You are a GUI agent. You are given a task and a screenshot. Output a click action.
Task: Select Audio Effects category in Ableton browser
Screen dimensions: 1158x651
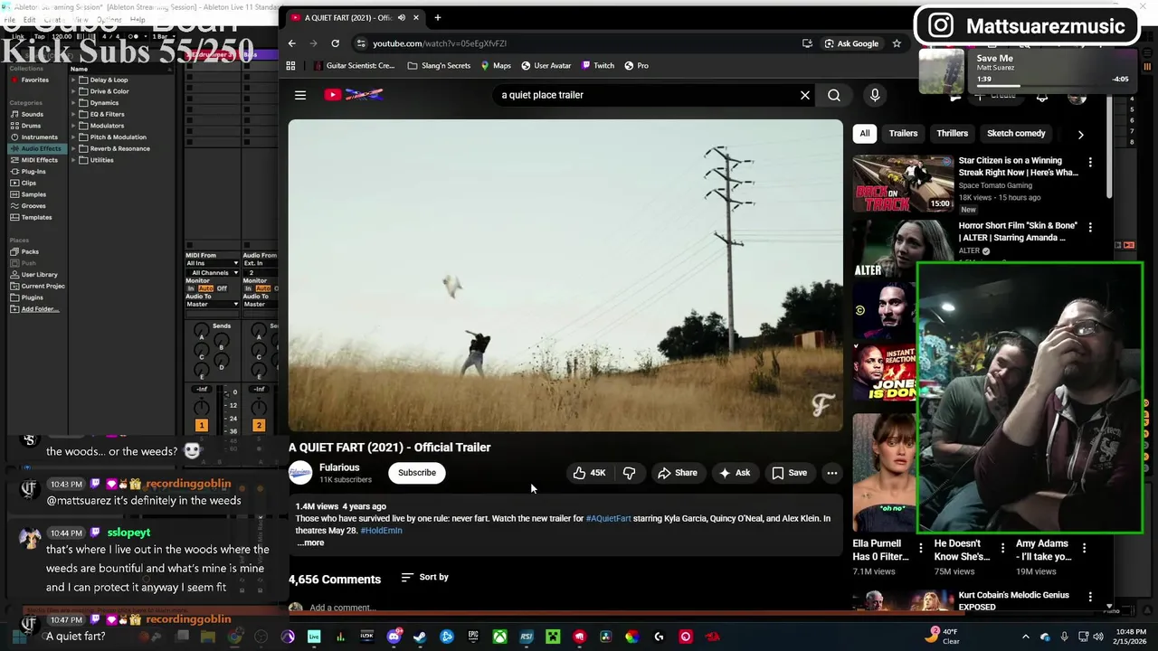coord(36,148)
